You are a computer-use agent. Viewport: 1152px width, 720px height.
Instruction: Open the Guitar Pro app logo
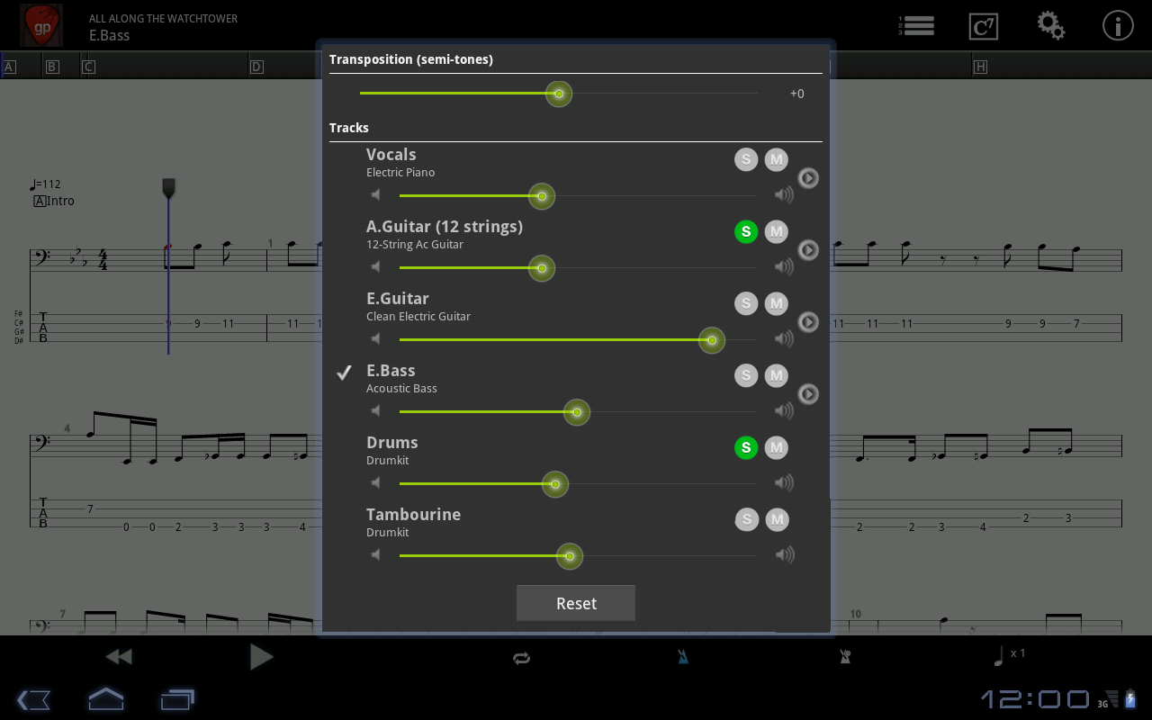(x=41, y=25)
